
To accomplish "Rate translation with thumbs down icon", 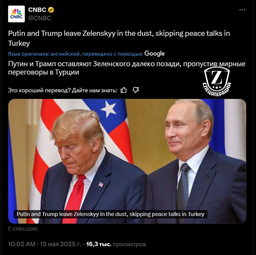I will 136,90.
